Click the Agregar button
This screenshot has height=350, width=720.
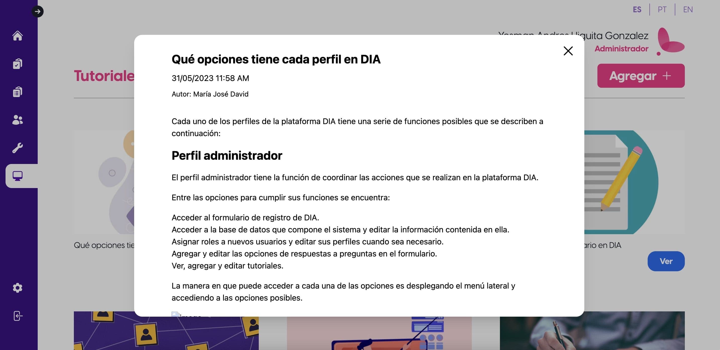(x=641, y=75)
